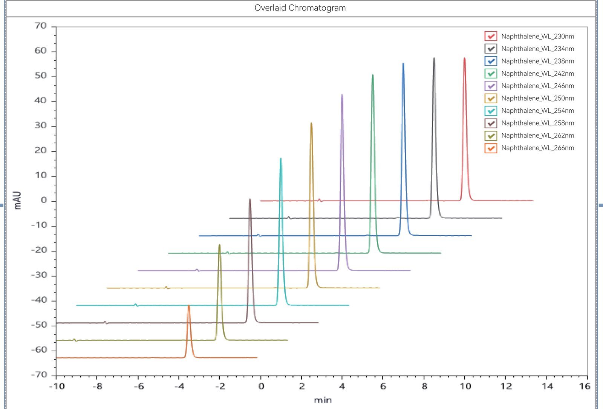Viewport: 603px width, 409px height.
Task: Click the olive 262nm peak apex
Action: [219, 245]
